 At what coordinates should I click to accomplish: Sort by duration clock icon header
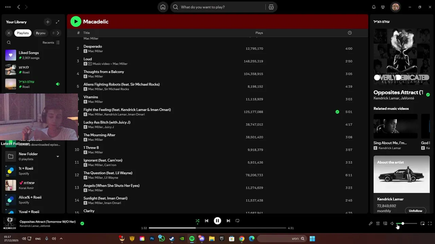click(350, 33)
